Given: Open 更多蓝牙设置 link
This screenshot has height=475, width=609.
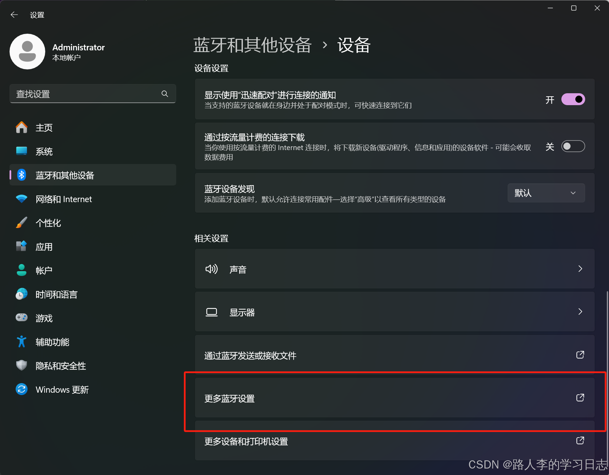Looking at the screenshot, I should click(395, 398).
